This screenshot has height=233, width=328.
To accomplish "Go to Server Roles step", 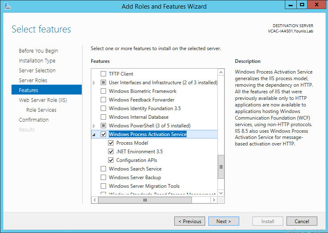I will pyautogui.click(x=33, y=80).
